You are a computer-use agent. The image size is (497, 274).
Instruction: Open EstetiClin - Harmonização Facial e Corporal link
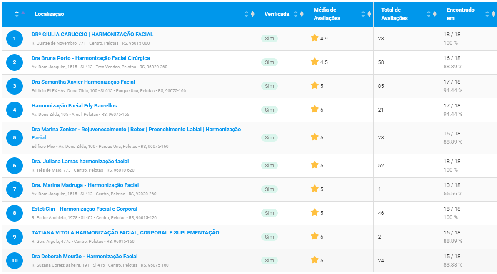(x=84, y=209)
